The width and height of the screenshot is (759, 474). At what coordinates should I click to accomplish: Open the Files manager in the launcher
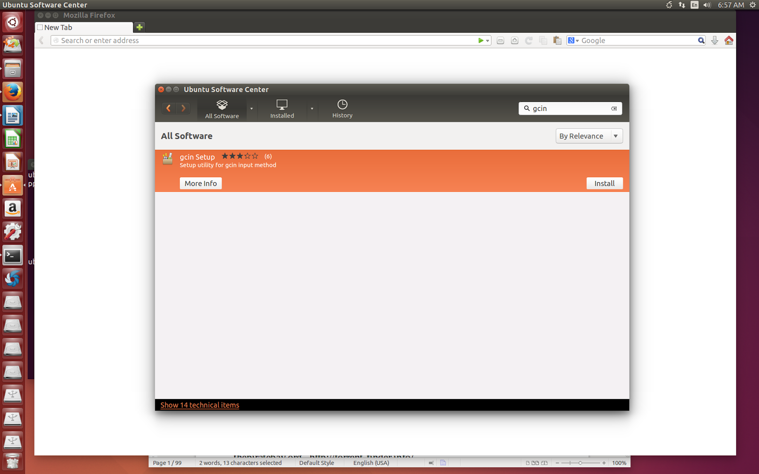13,69
